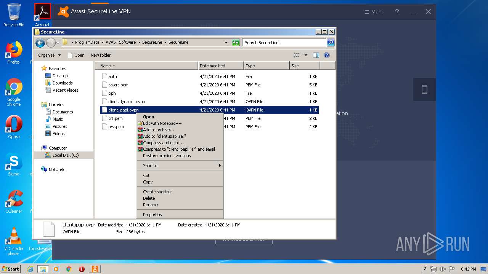Click Explorer forward navigation arrow
Screen dimensions: 488x274
click(x=50, y=43)
